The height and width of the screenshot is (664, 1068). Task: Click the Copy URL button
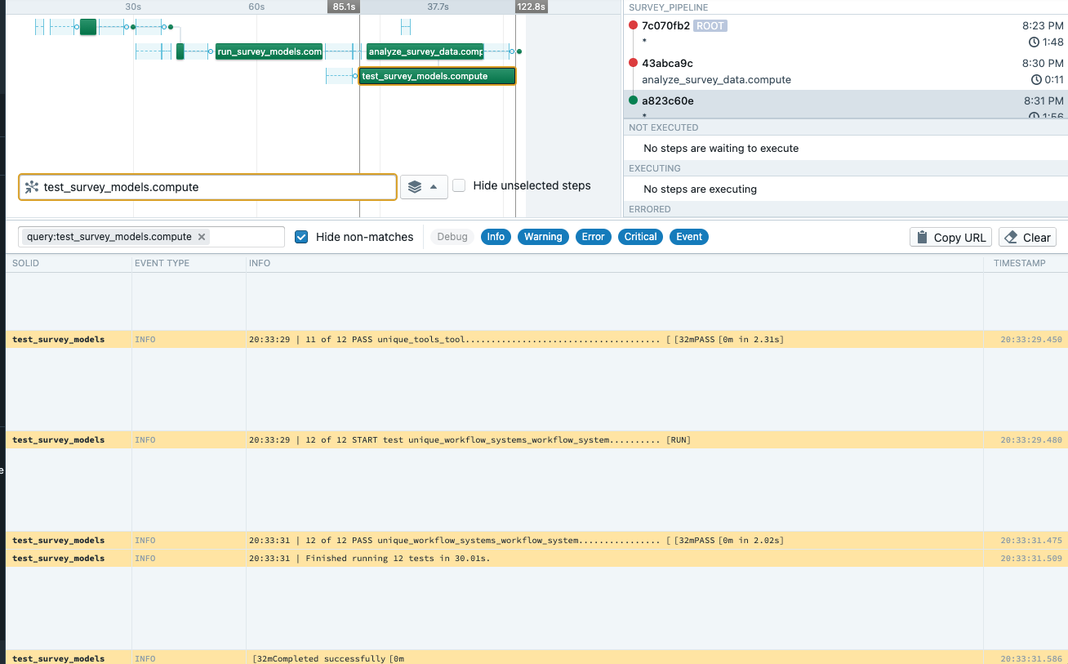tap(950, 237)
